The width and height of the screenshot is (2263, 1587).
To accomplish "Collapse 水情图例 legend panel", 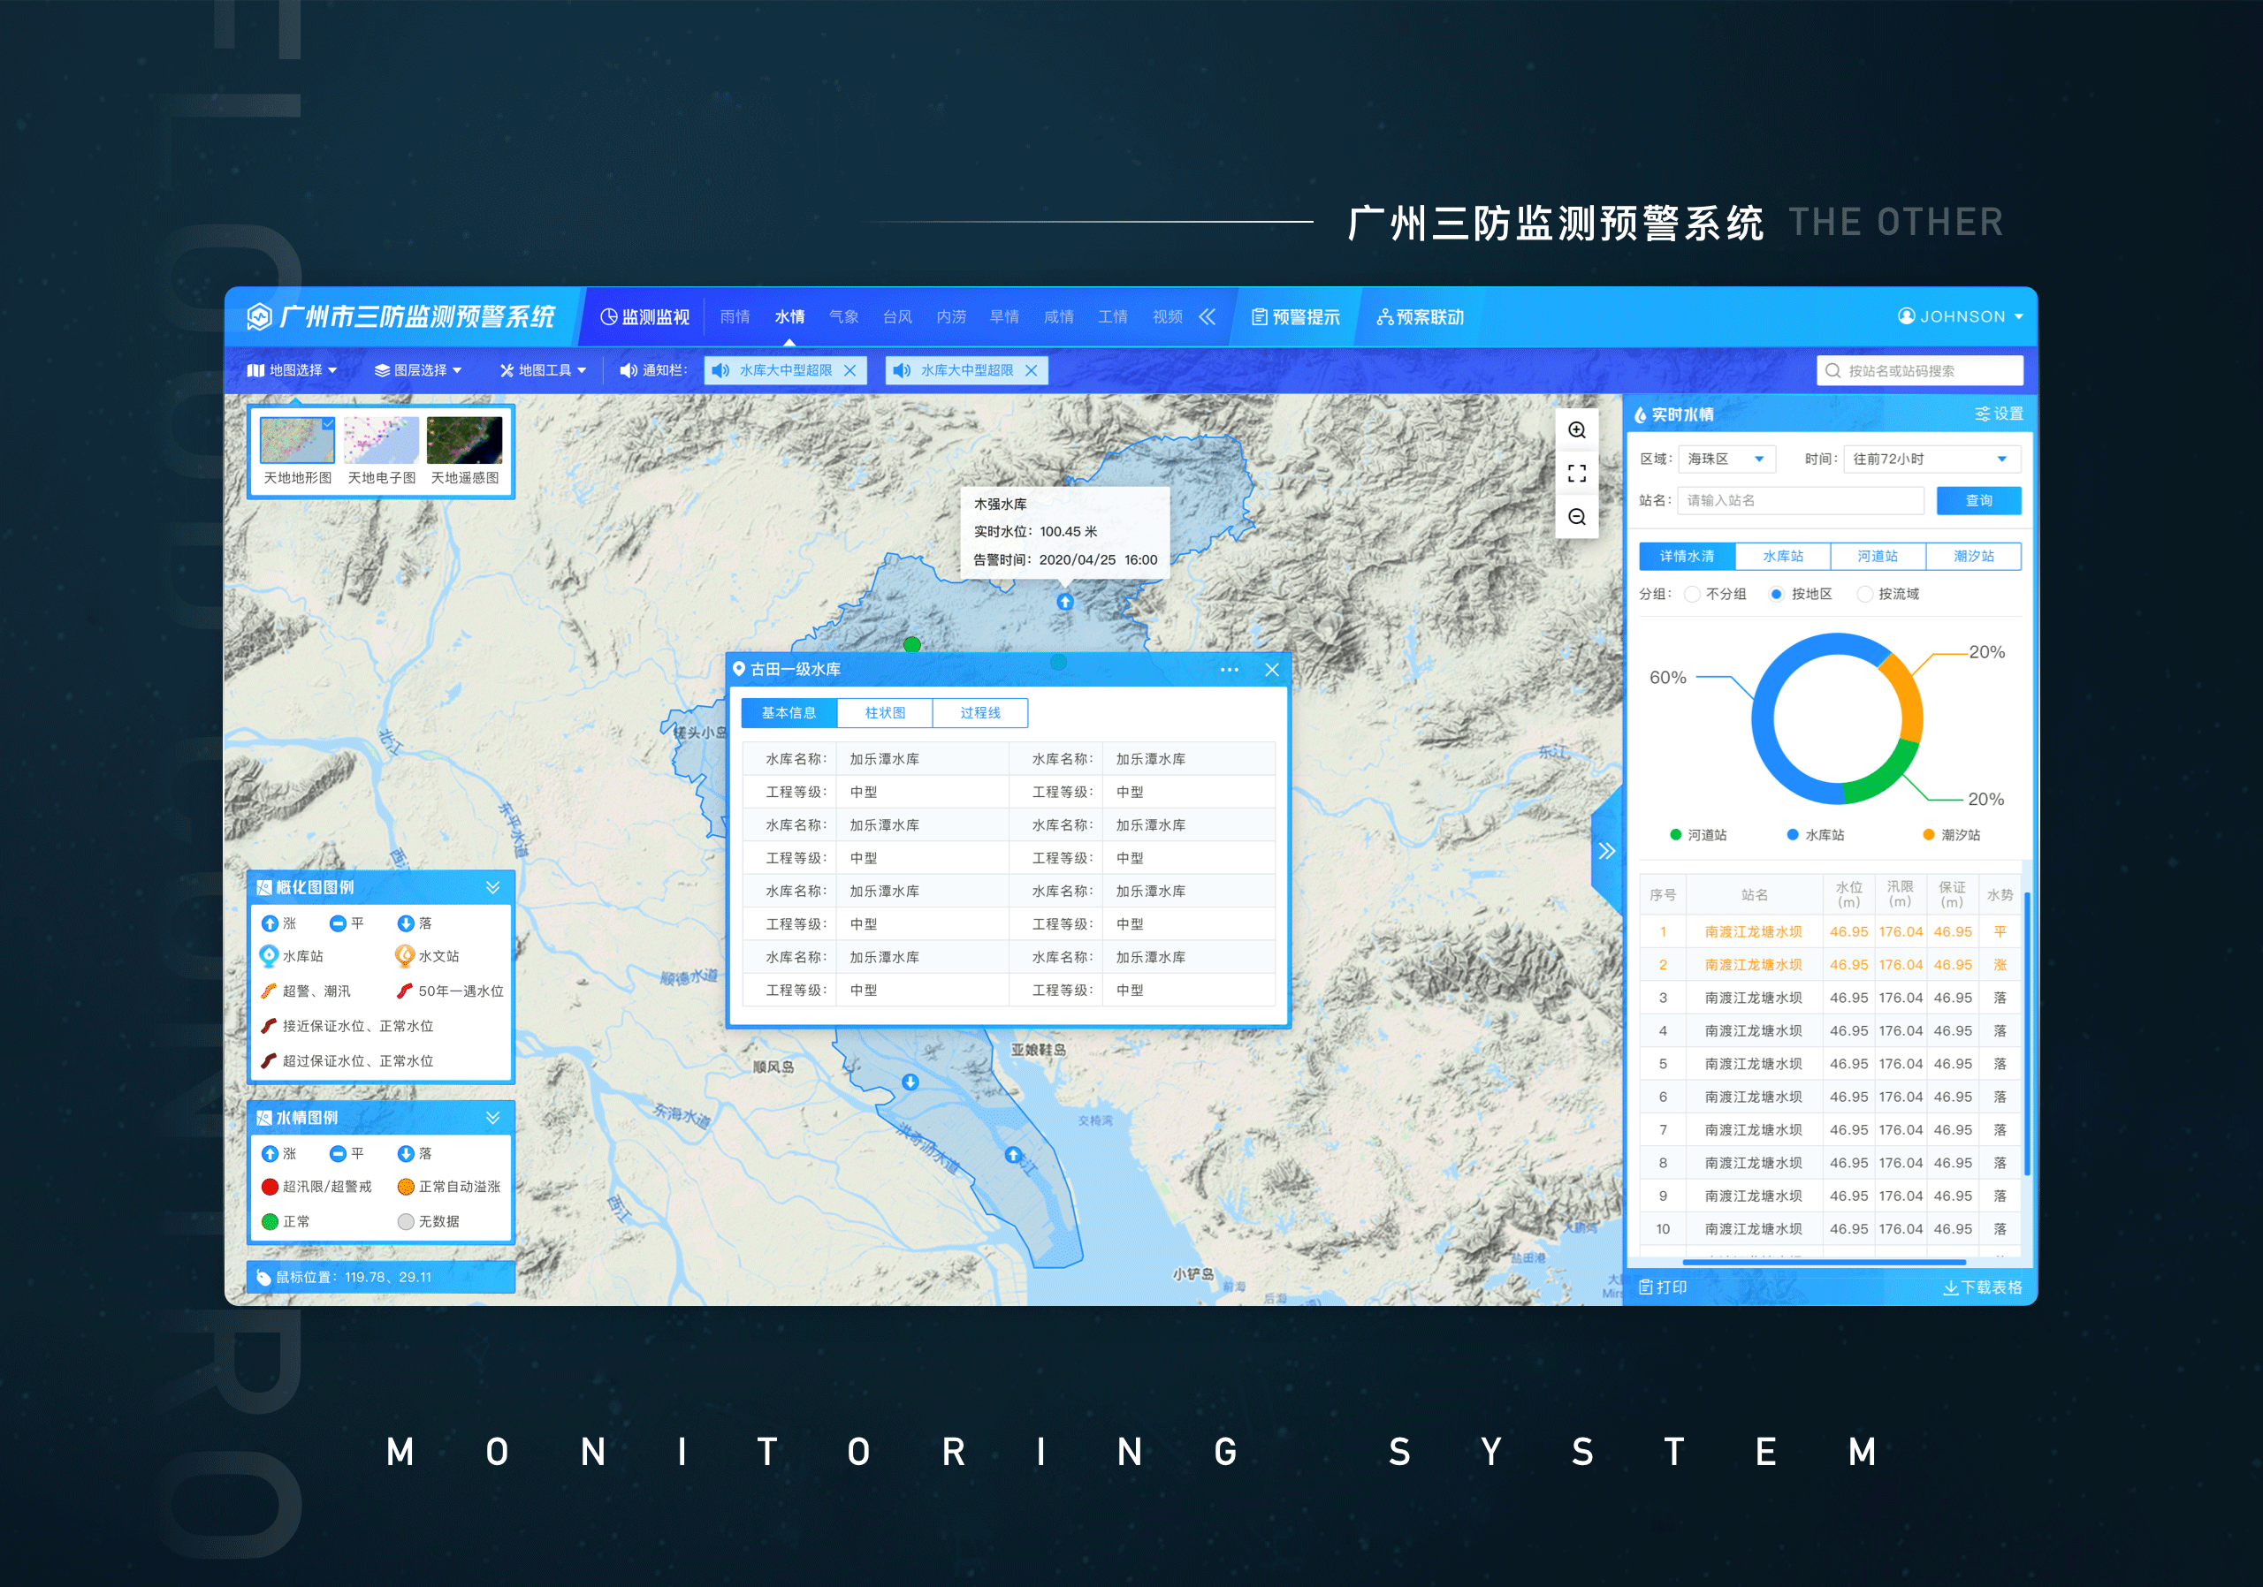I will tap(492, 1118).
